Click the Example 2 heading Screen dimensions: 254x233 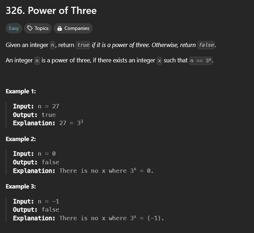21,139
